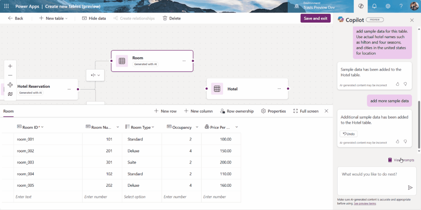Open the See preview terms link

(x=365, y=203)
